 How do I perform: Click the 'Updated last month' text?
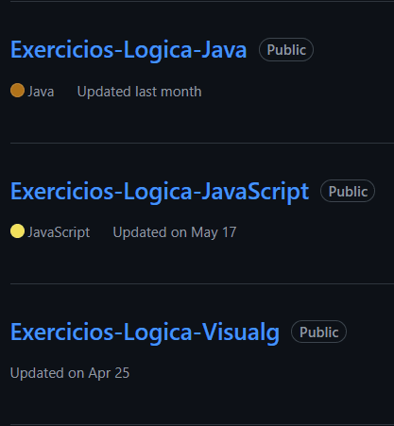click(x=139, y=92)
